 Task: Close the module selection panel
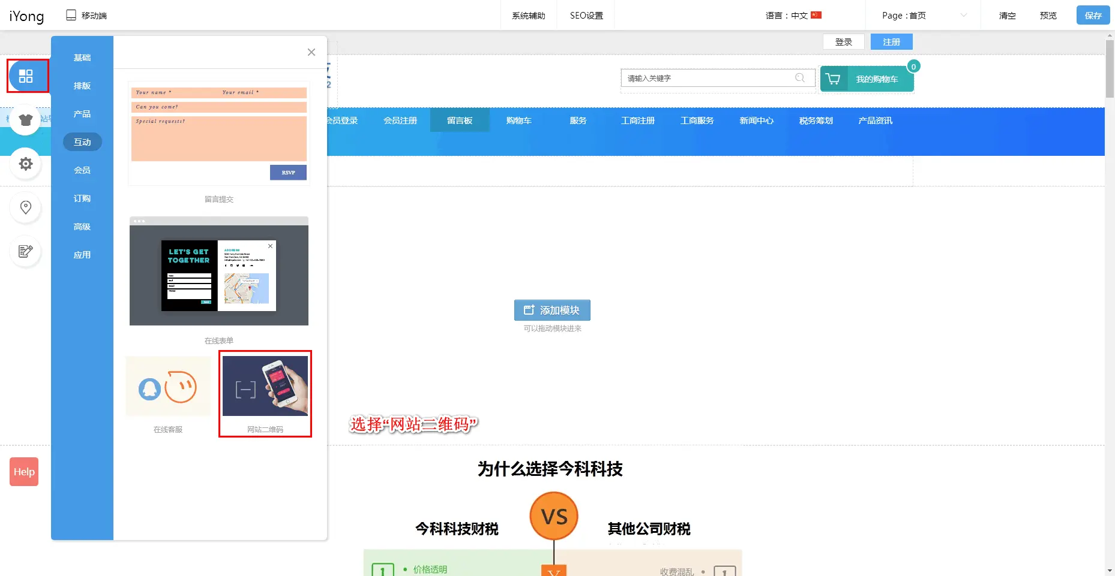pyautogui.click(x=311, y=52)
